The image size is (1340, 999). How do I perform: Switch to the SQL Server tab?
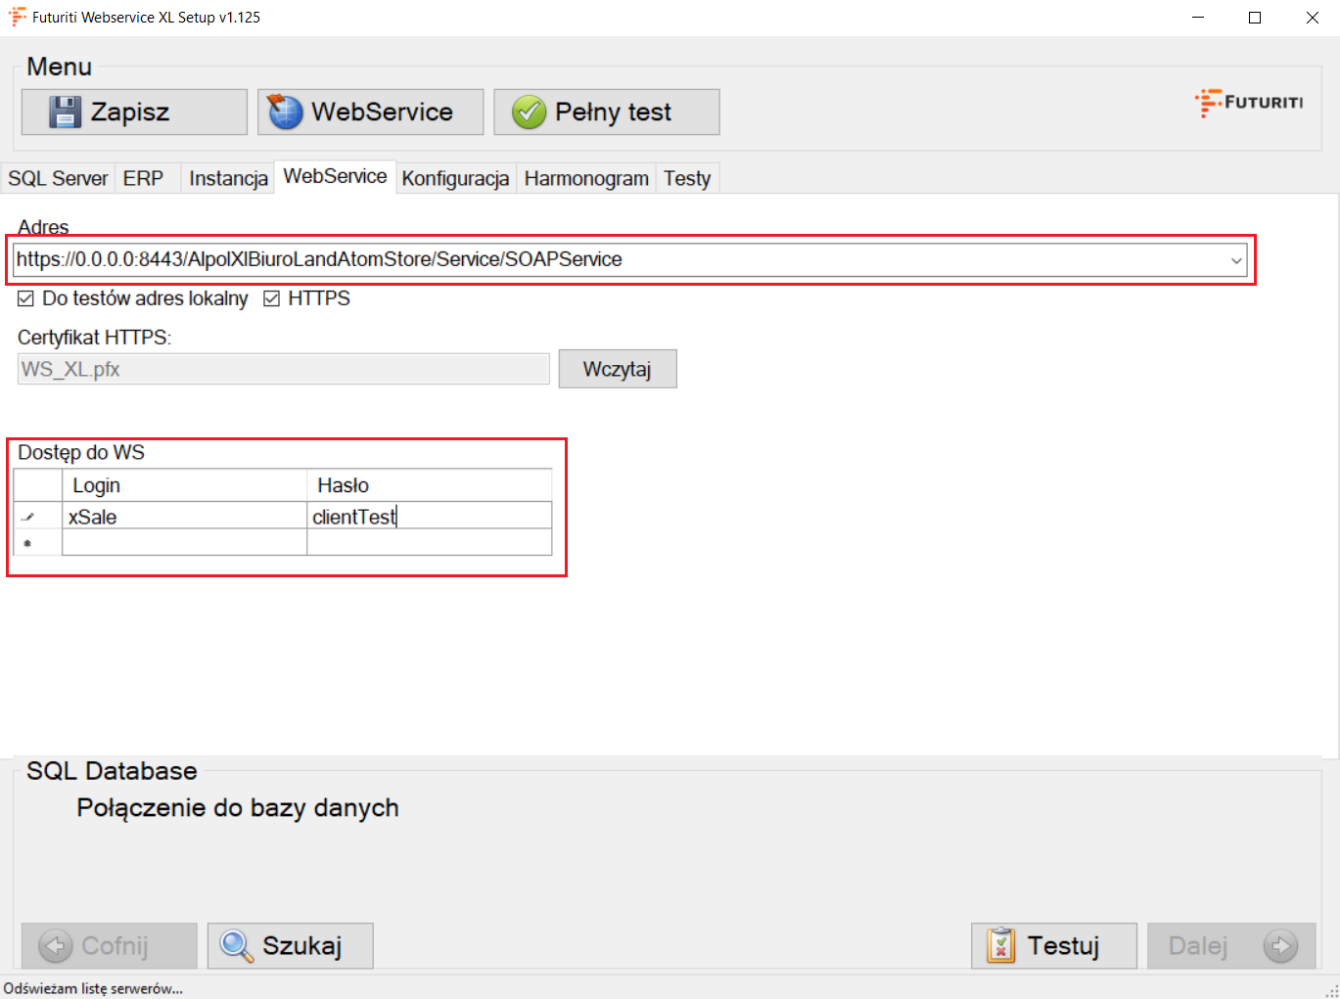click(x=58, y=178)
